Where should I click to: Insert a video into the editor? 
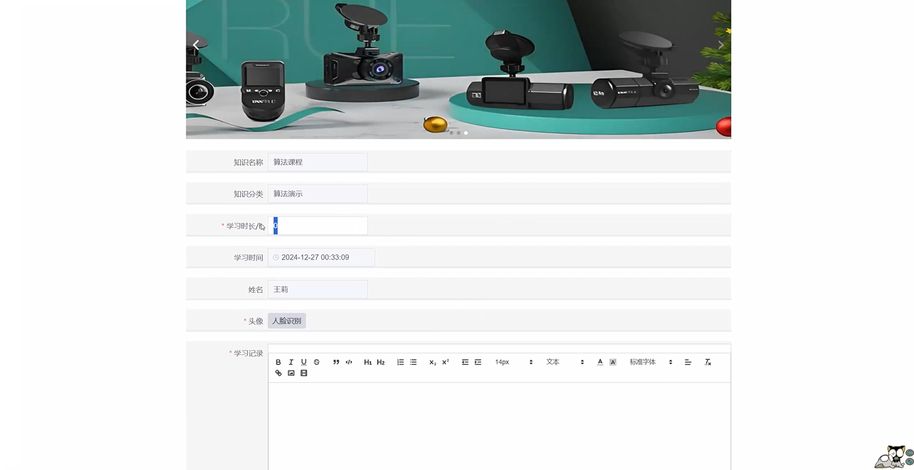coord(303,373)
